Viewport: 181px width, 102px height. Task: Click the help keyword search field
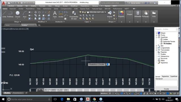[112, 3]
